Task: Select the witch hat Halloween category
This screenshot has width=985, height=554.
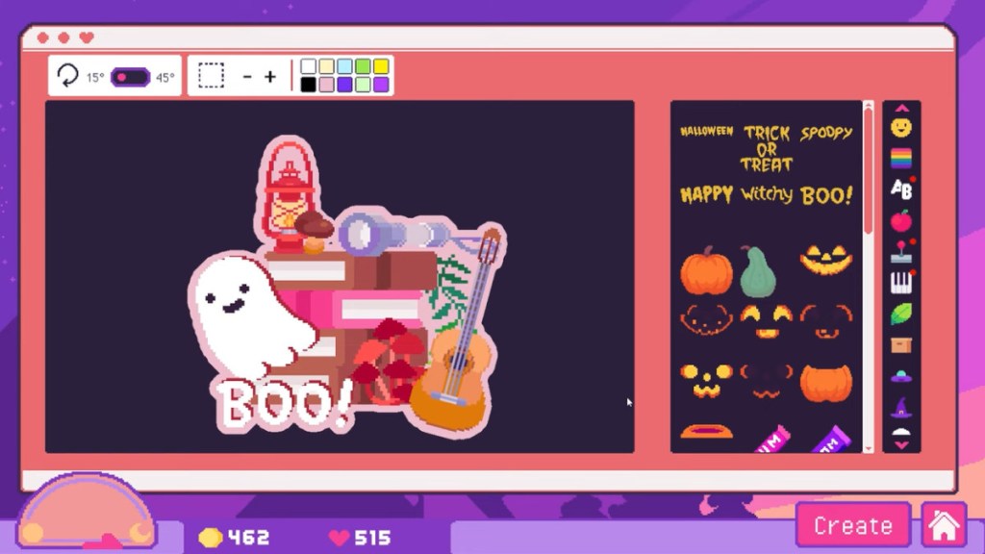Action: 901,408
